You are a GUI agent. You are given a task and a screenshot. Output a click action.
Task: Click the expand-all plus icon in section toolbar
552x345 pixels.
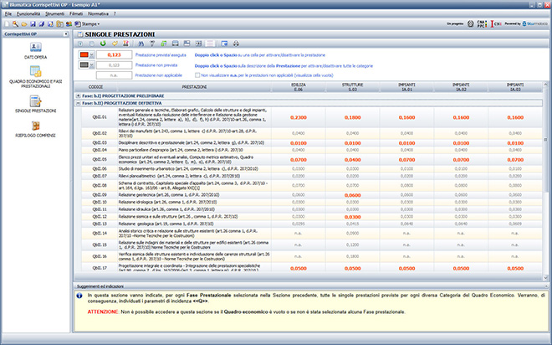coord(80,43)
